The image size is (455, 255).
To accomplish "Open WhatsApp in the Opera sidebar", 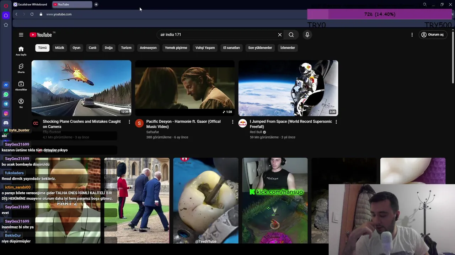I will (6, 95).
